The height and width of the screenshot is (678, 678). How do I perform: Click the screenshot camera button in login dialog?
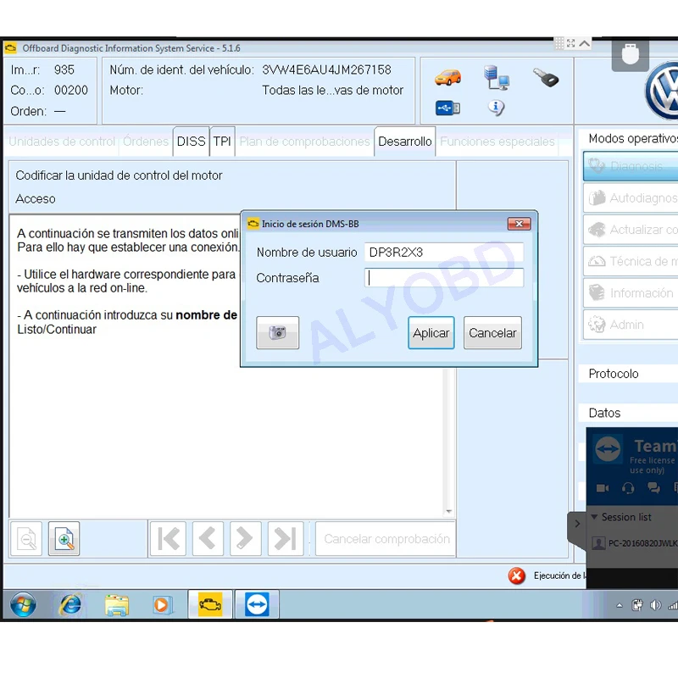click(277, 332)
